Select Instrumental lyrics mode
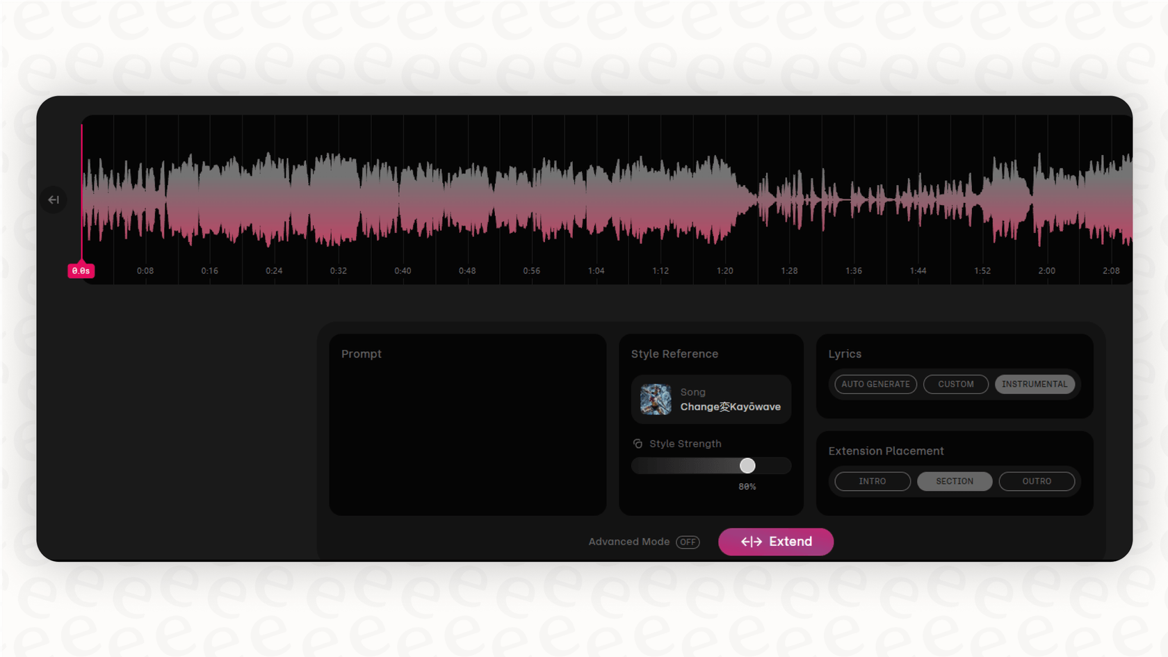This screenshot has width=1168, height=657. click(1034, 384)
